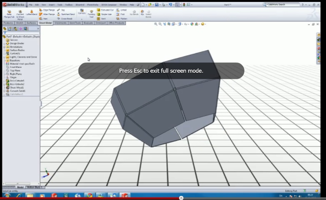Open the New document dropdown arrow
This screenshot has height=200, width=326.
point(146,4)
